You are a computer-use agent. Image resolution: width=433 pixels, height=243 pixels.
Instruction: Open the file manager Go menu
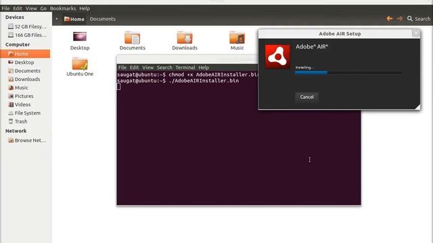click(43, 8)
